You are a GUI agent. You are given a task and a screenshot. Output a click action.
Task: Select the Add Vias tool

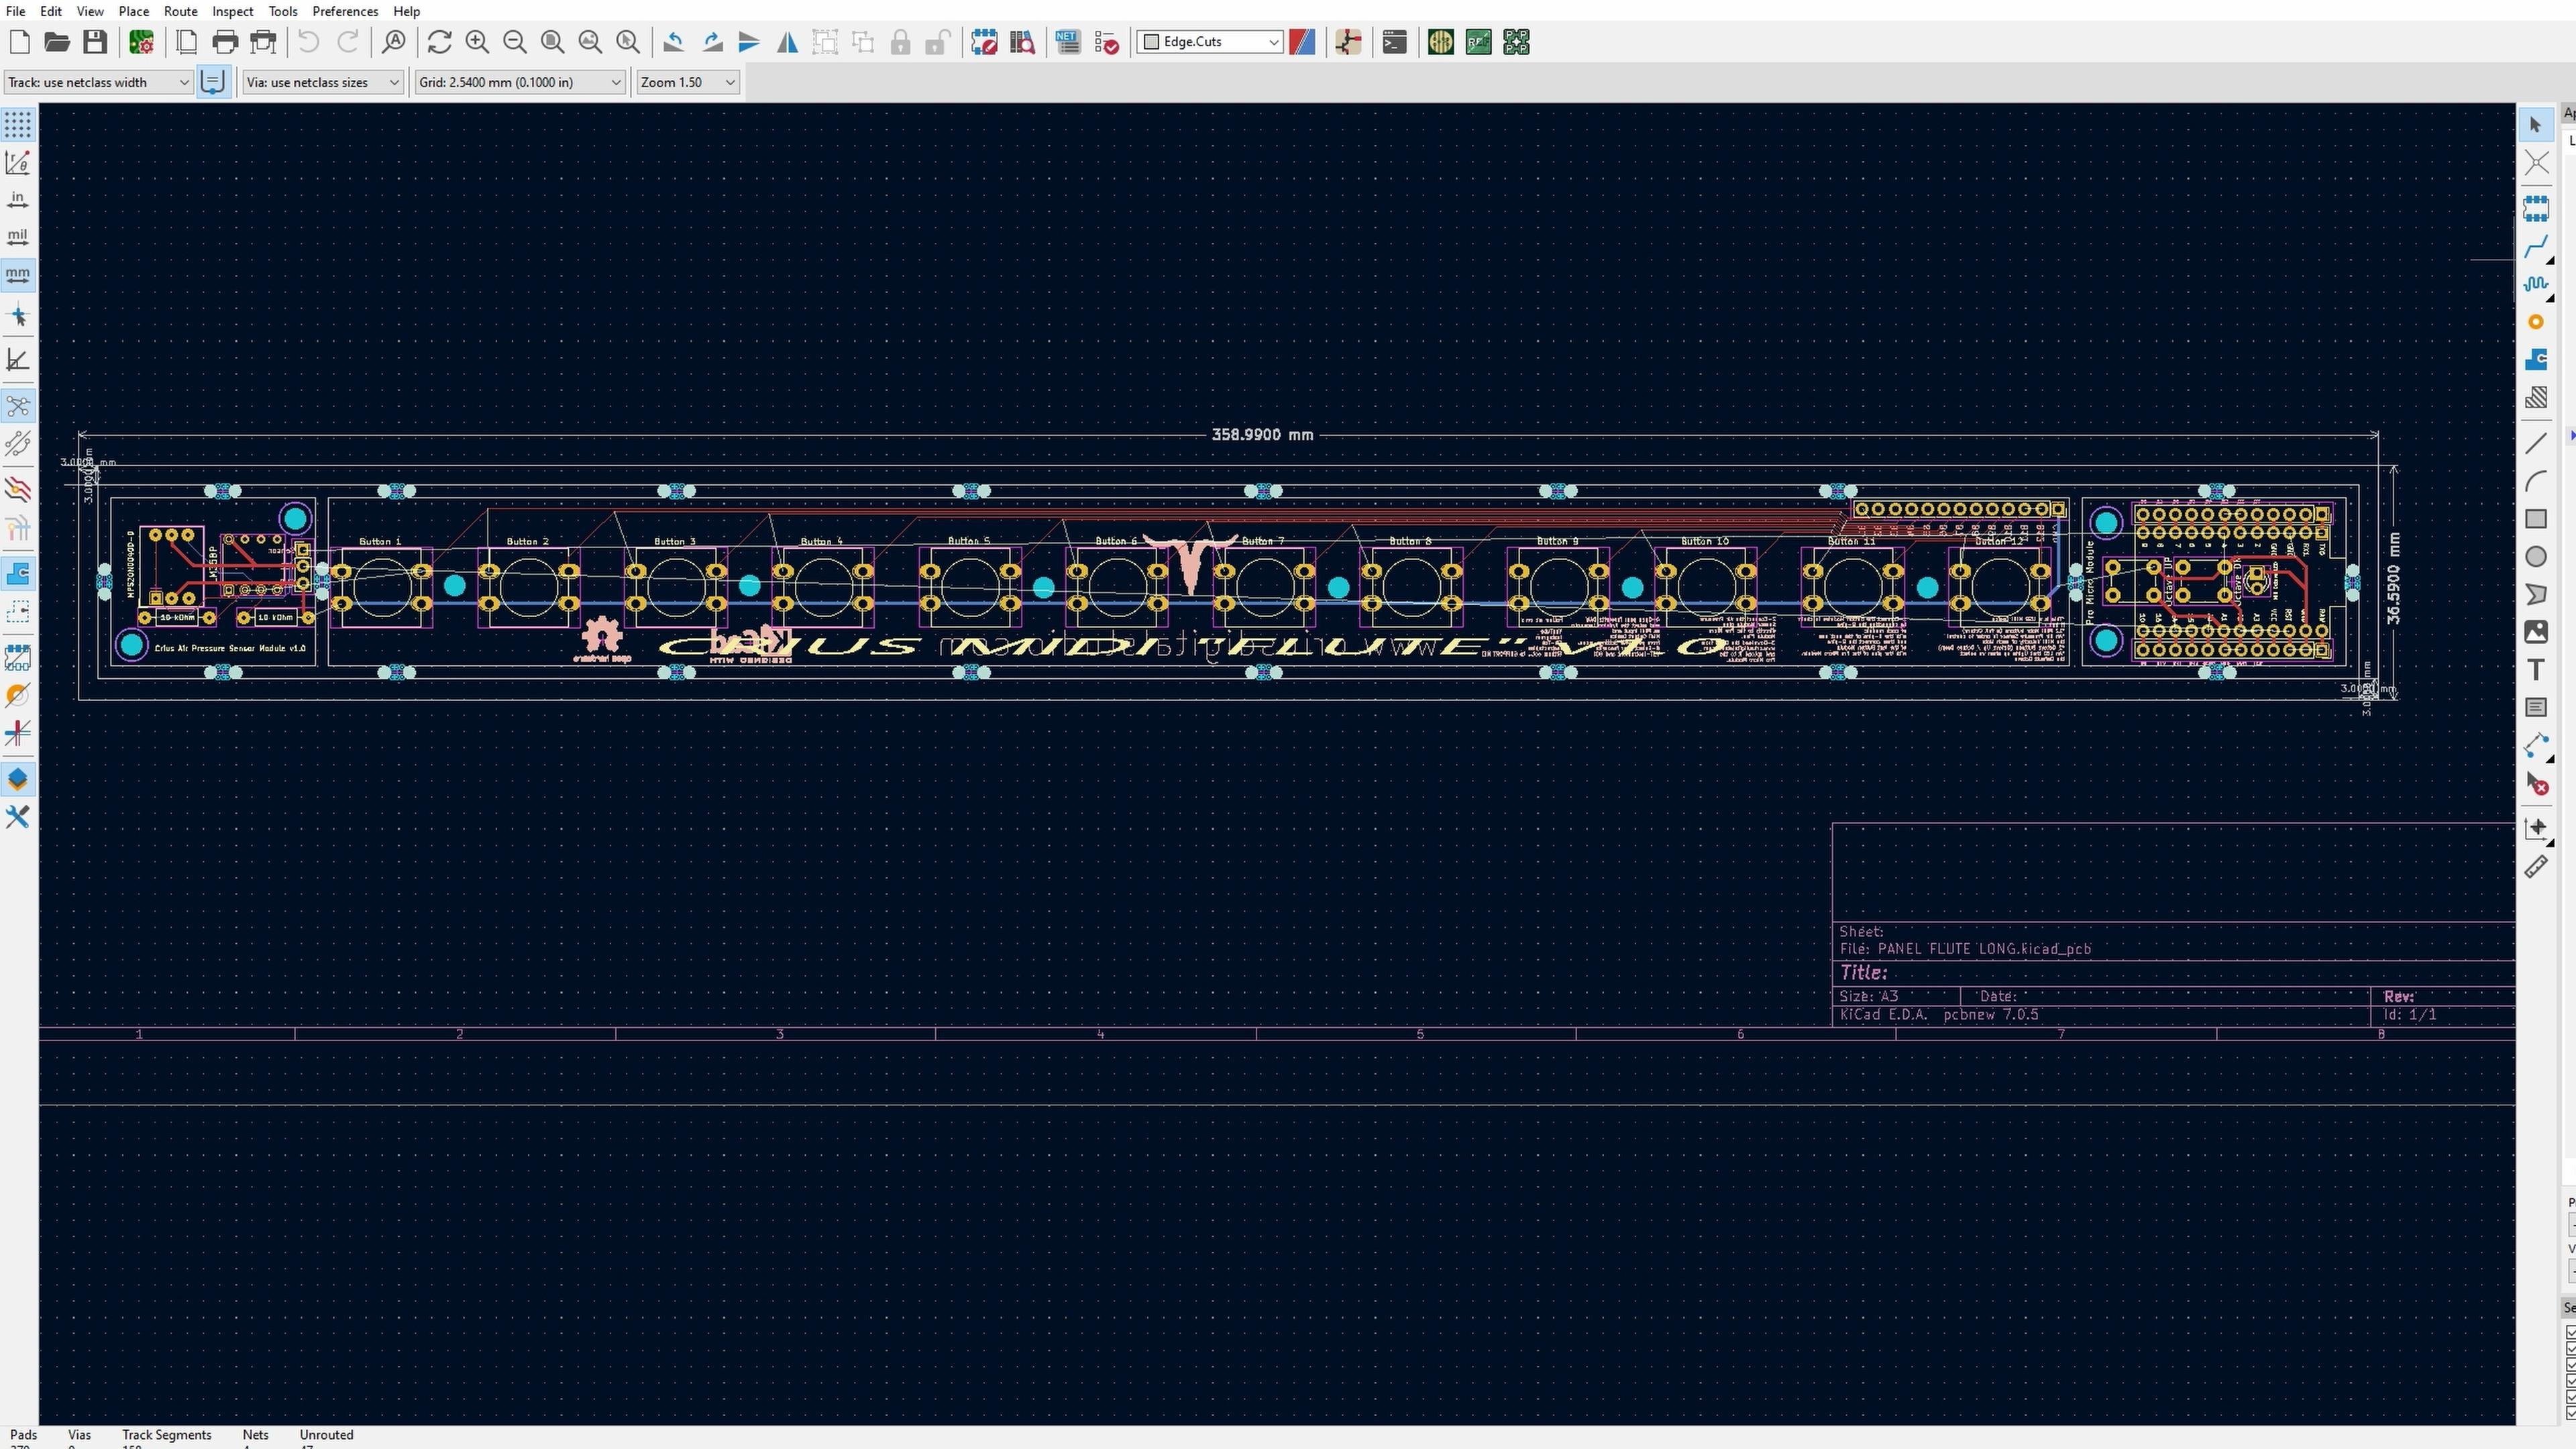tap(2536, 322)
